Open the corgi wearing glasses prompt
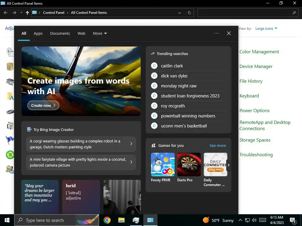The height and width of the screenshot is (226, 302). (81, 144)
